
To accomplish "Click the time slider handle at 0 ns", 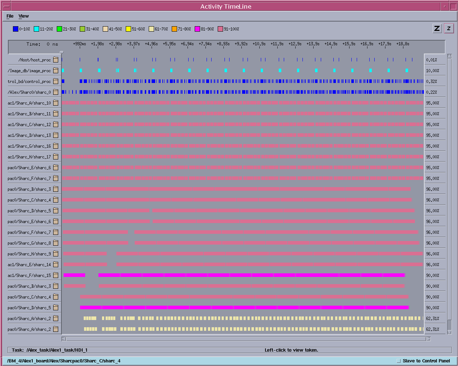I will point(61,52).
